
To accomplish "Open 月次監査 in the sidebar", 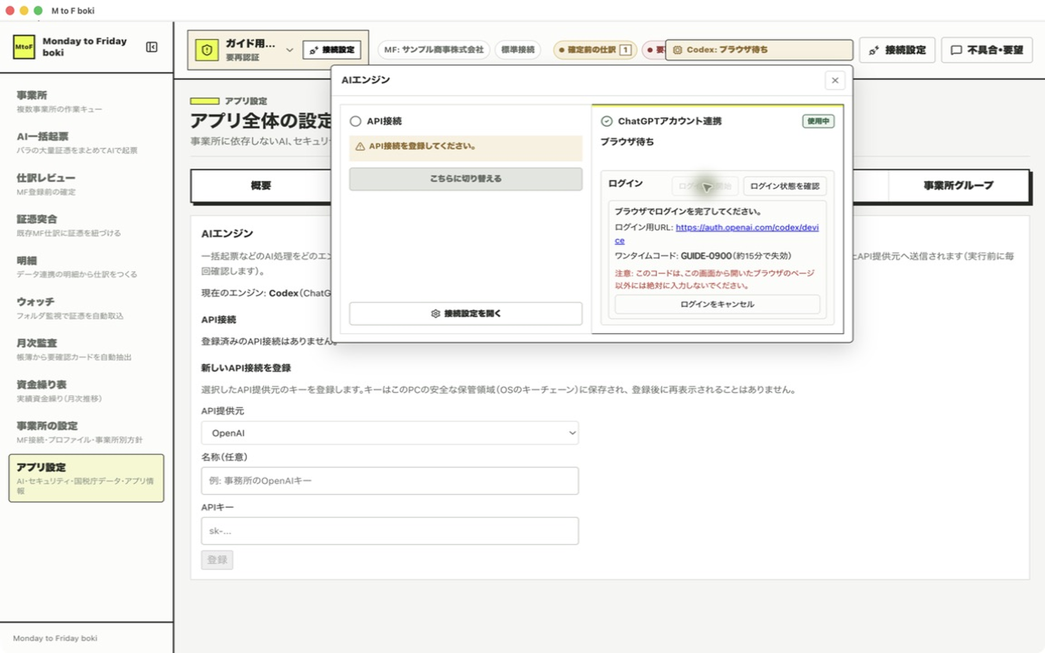I will pos(86,349).
